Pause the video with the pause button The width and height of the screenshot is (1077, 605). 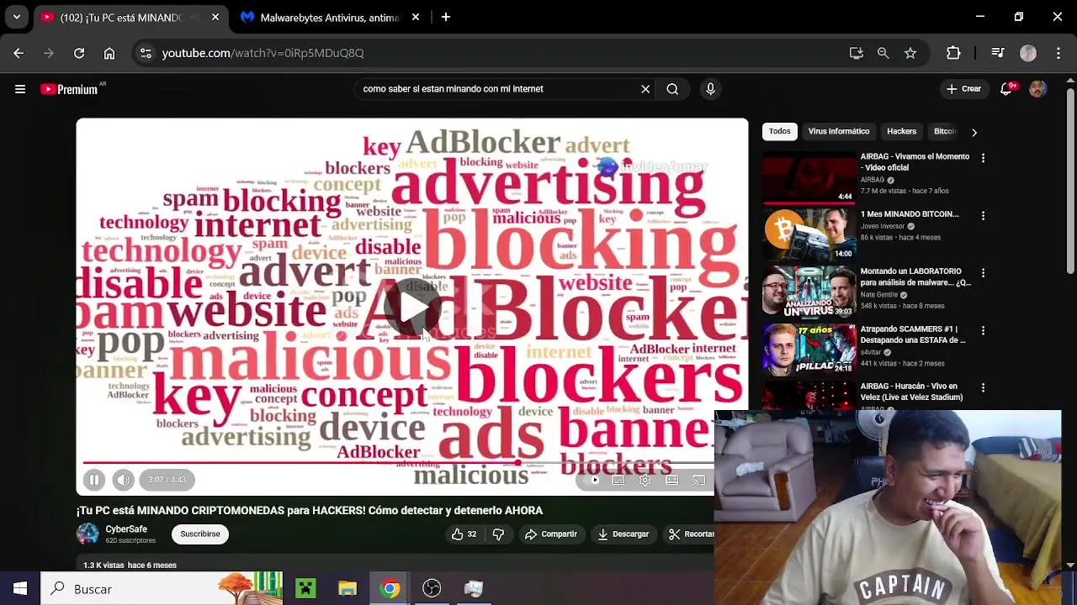pos(94,480)
